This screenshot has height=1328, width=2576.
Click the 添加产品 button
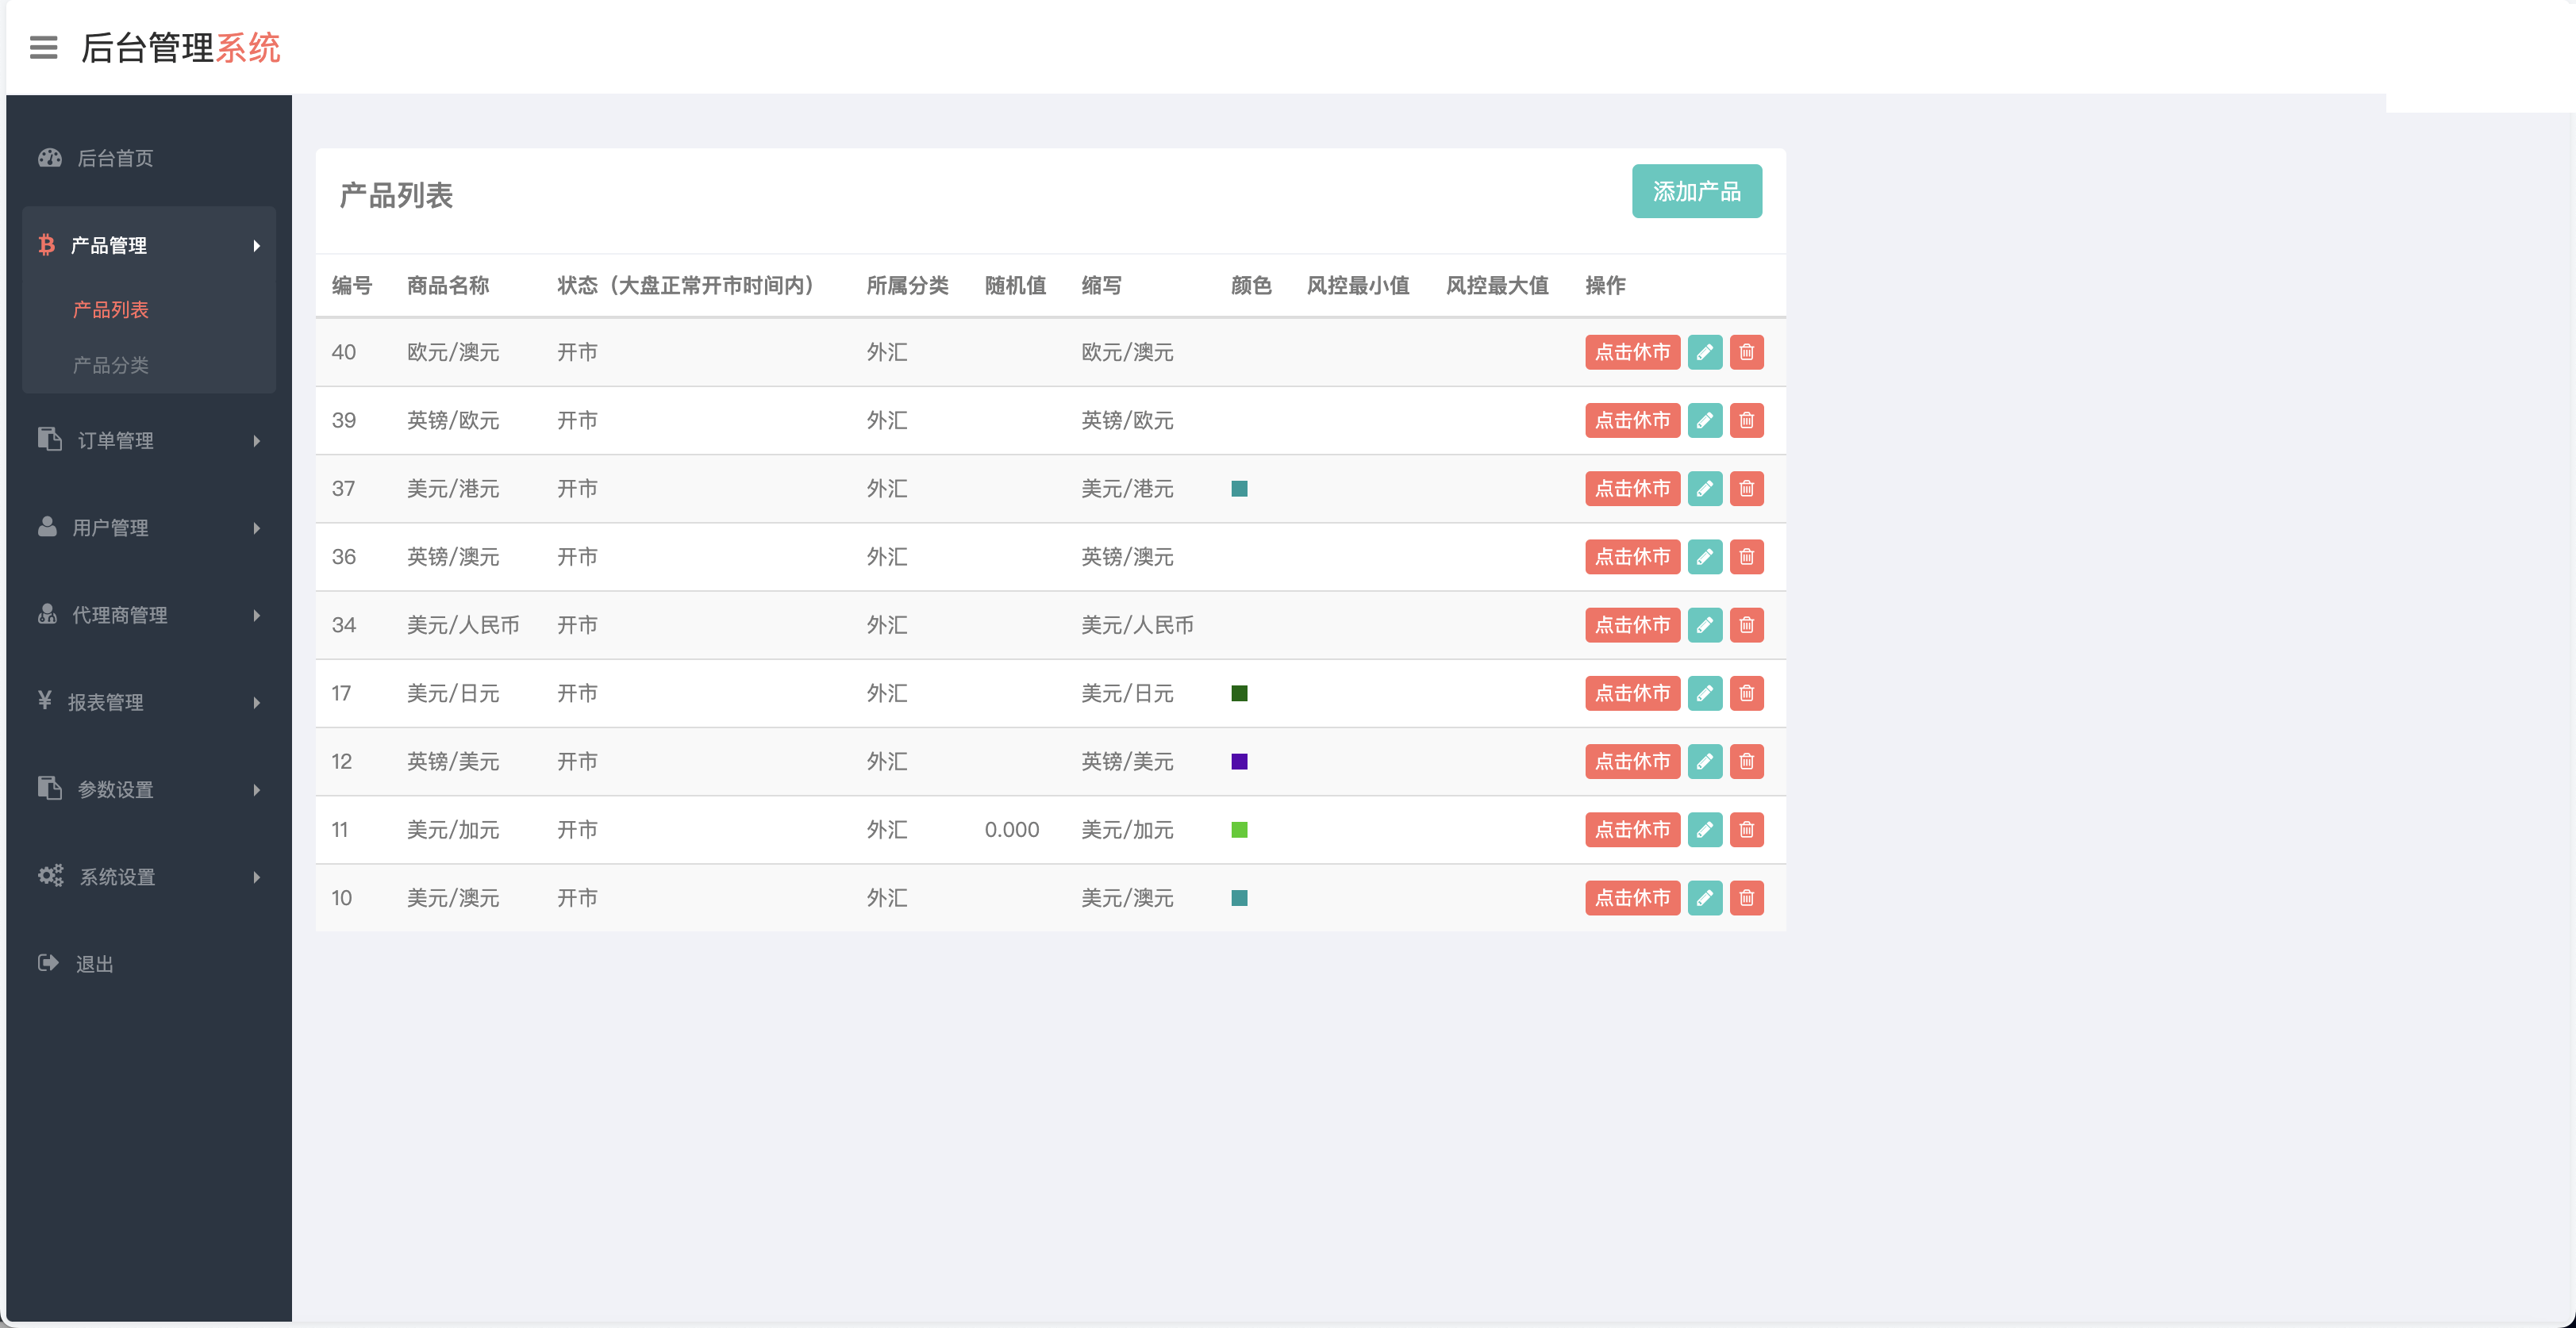1696,191
